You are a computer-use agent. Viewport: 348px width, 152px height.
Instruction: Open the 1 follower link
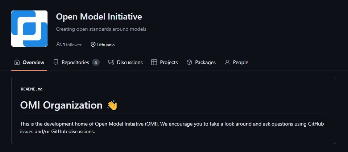(x=69, y=45)
